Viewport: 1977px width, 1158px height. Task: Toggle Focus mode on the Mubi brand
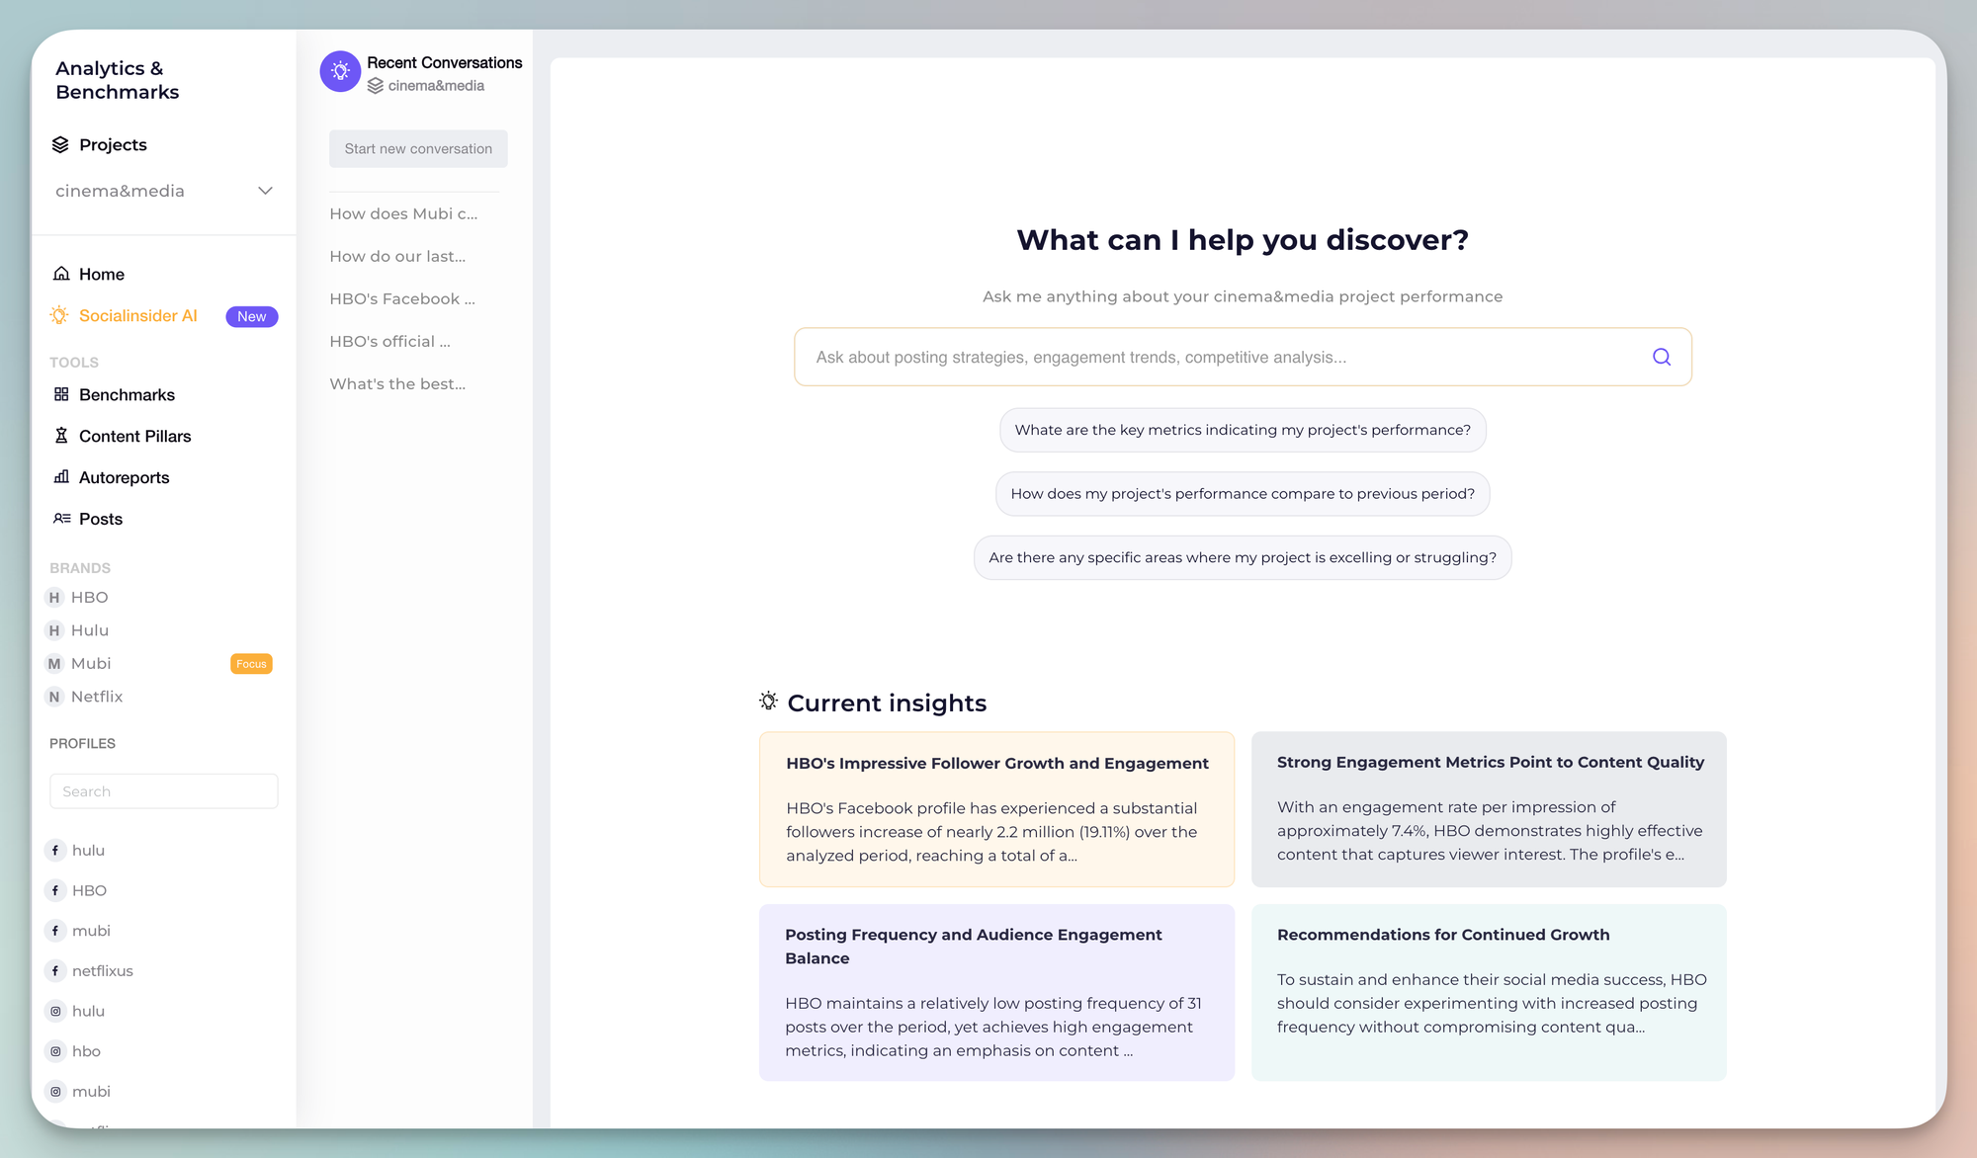click(251, 663)
